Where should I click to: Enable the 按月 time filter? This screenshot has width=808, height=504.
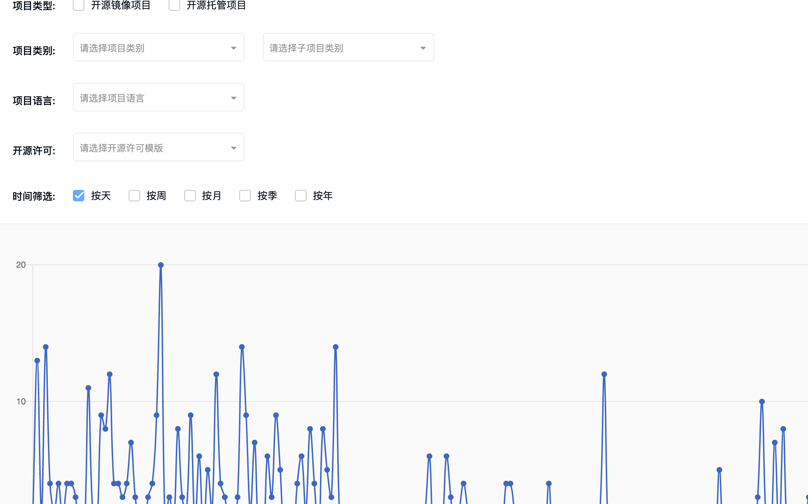coord(190,196)
